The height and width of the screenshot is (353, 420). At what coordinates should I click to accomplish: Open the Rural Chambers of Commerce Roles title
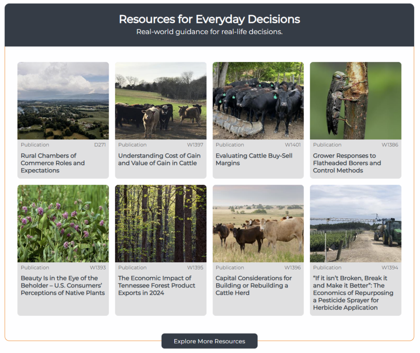point(53,163)
